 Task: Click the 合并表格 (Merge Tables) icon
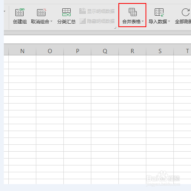133,12
